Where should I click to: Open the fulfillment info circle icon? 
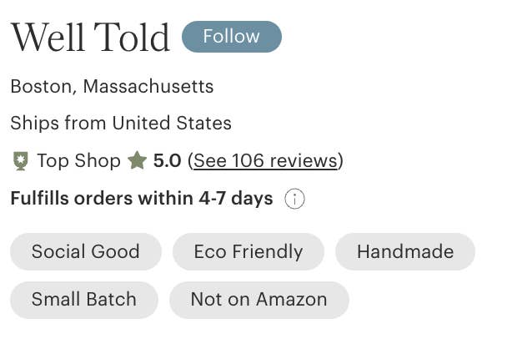294,199
